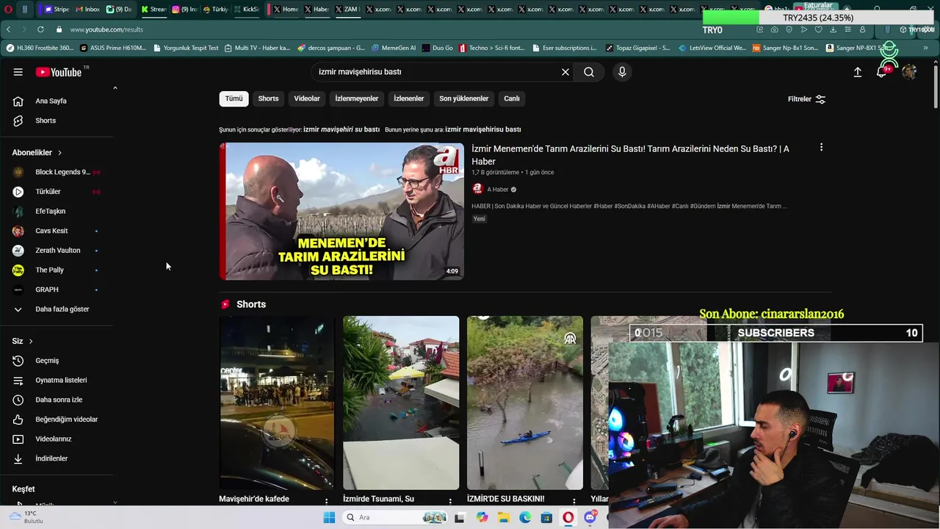Open Windows Start menu
The width and height of the screenshot is (940, 529).
coord(329,517)
